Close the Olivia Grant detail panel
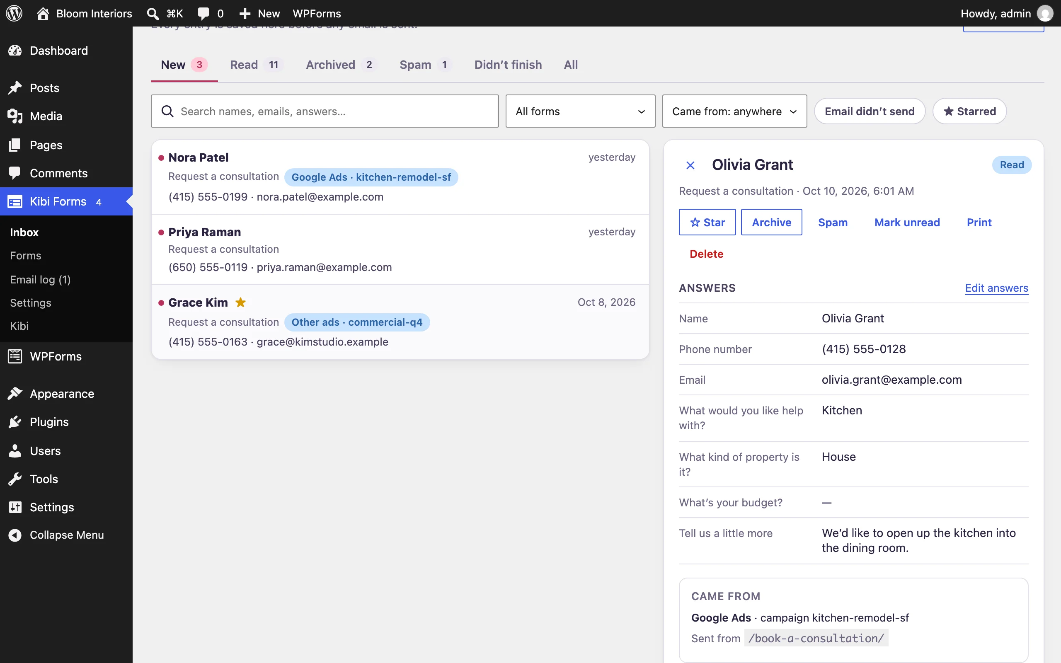1061x663 pixels. pos(690,165)
